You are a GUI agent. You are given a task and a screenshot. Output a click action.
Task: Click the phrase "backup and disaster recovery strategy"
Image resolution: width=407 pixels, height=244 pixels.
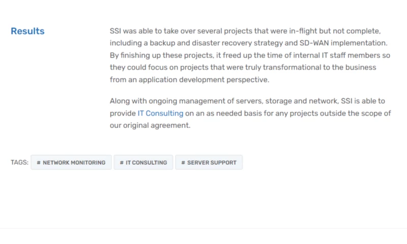[x=197, y=43]
